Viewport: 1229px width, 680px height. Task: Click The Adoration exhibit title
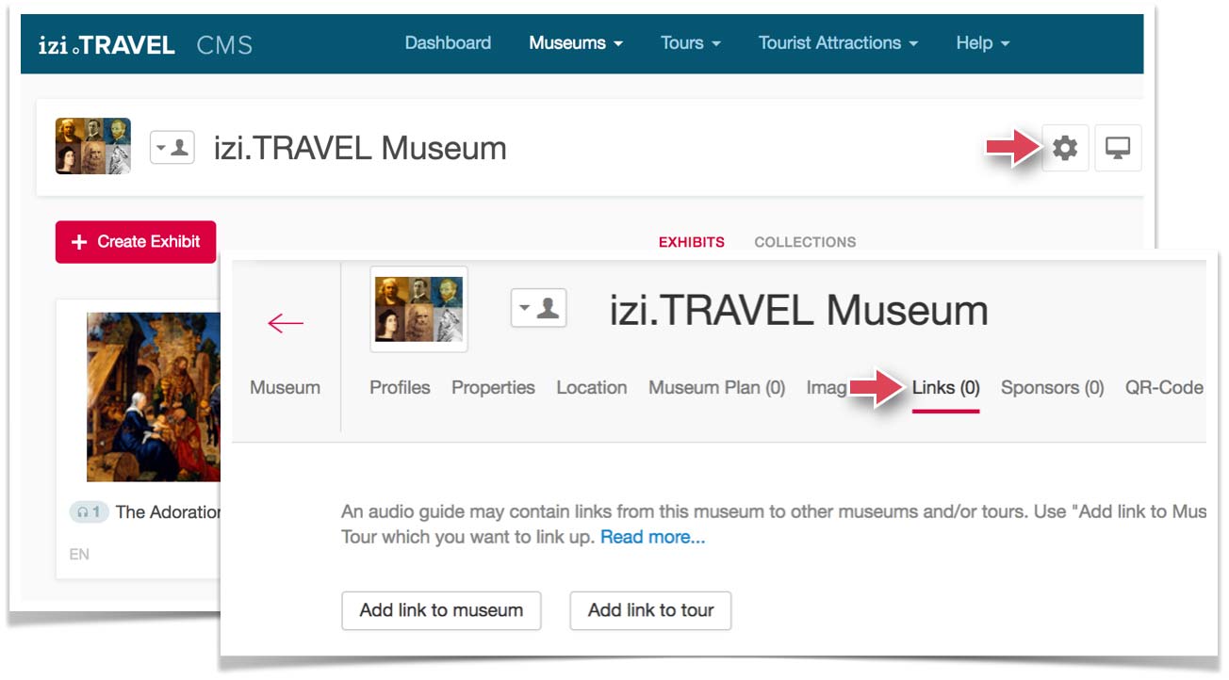pyautogui.click(x=169, y=512)
